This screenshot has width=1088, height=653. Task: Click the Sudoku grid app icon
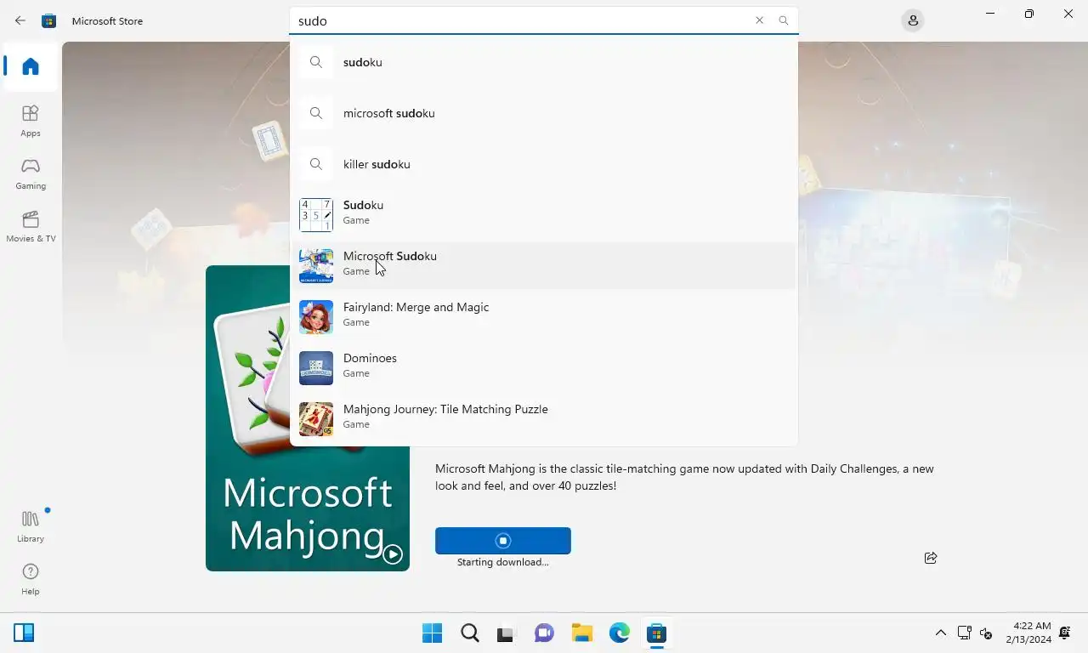316,215
